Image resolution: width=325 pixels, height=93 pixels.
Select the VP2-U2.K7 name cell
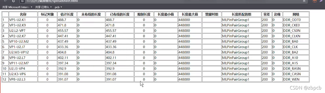(23, 36)
